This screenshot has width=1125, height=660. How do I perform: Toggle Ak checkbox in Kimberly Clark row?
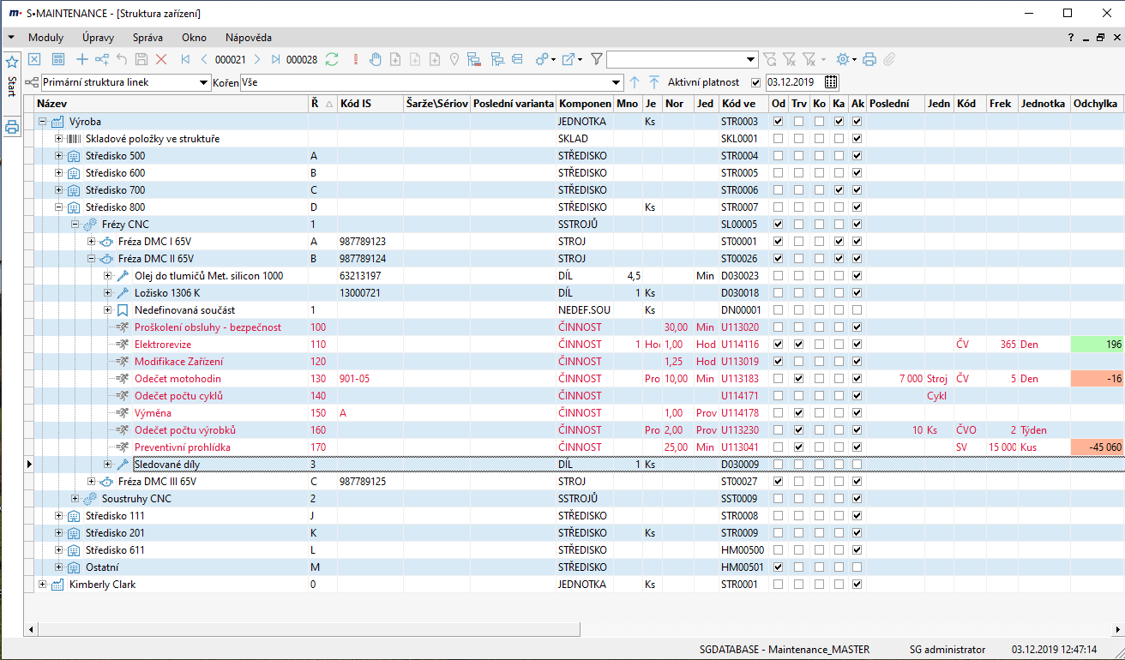(857, 585)
